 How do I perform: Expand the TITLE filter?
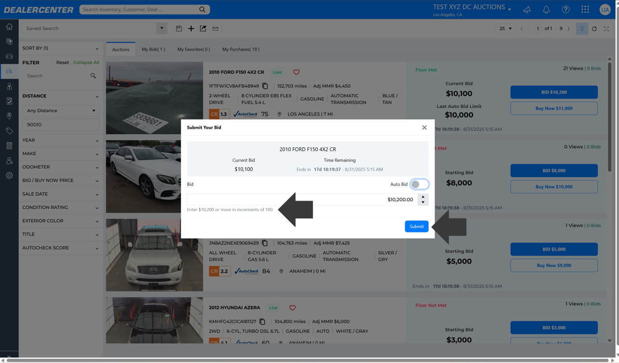pos(61,234)
